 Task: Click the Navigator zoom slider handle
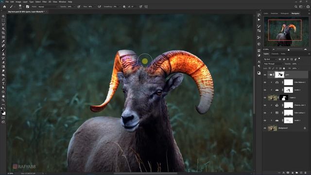[x=289, y=50]
